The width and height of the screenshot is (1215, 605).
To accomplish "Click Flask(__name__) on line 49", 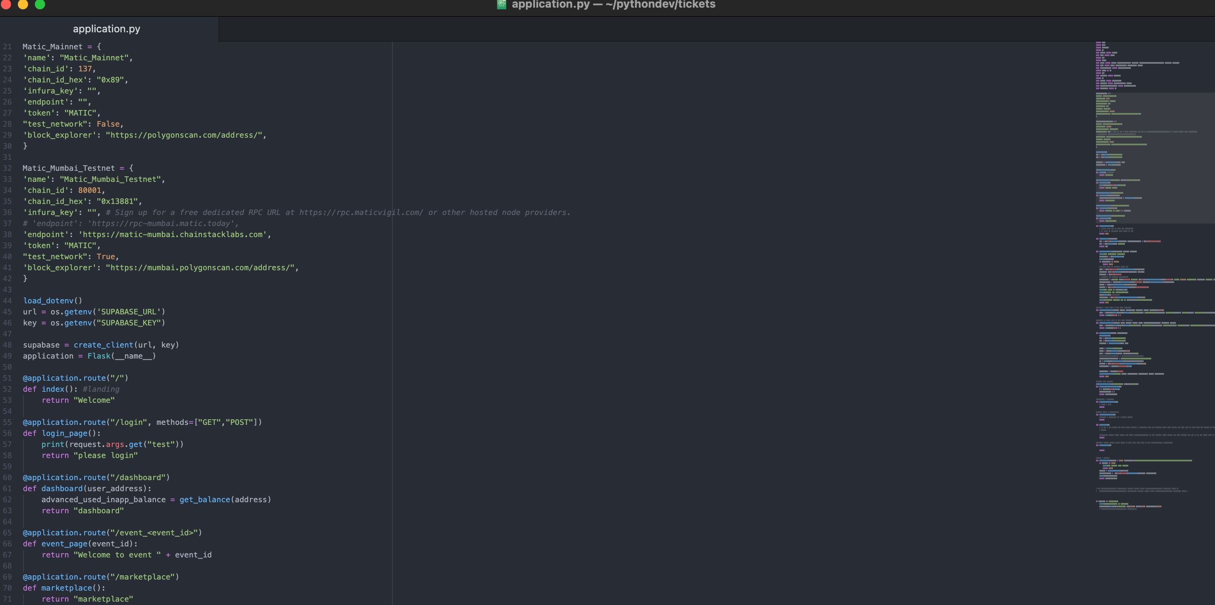I will pyautogui.click(x=122, y=356).
